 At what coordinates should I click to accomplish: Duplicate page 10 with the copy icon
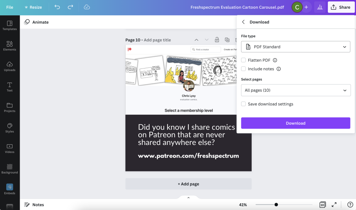(x=227, y=40)
